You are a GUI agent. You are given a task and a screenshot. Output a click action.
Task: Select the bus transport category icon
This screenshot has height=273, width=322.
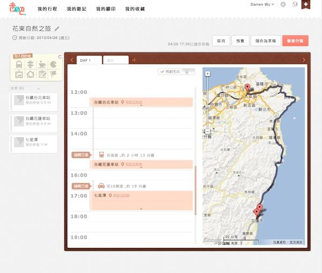19,64
